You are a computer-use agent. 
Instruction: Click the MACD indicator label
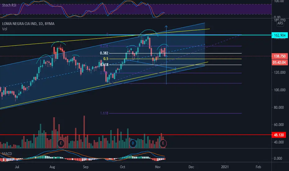(x=7, y=154)
